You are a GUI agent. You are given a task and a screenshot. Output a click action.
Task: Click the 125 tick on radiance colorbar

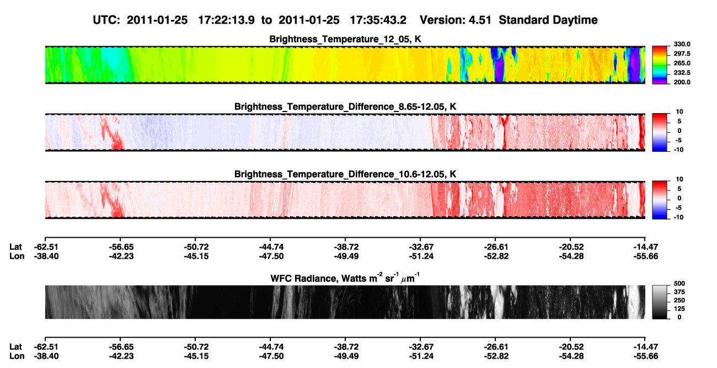click(679, 308)
